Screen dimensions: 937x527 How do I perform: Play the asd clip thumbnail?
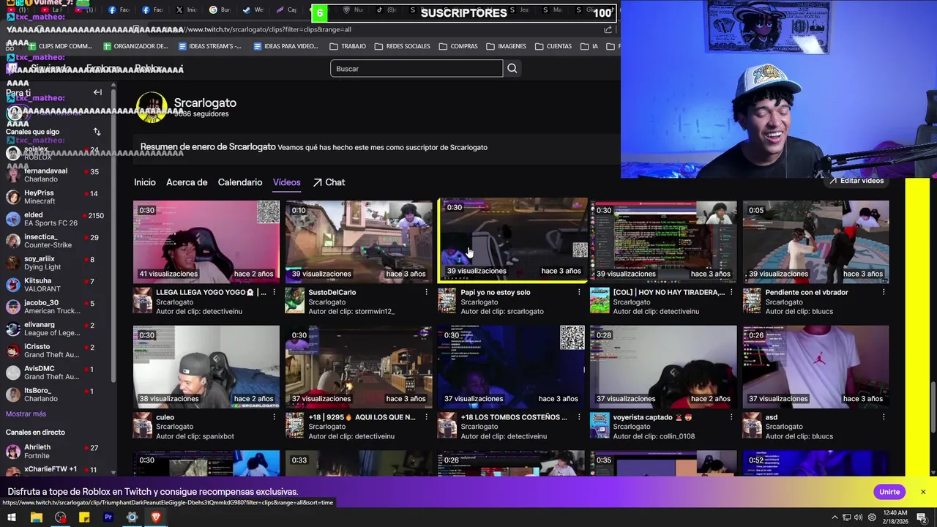(816, 367)
